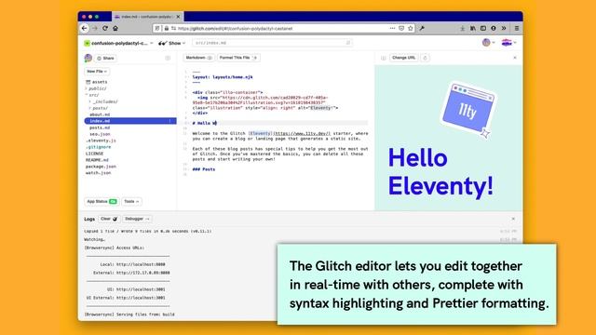Image resolution: width=596 pixels, height=335 pixels.
Task: Open seo.json file
Action: [x=100, y=134]
